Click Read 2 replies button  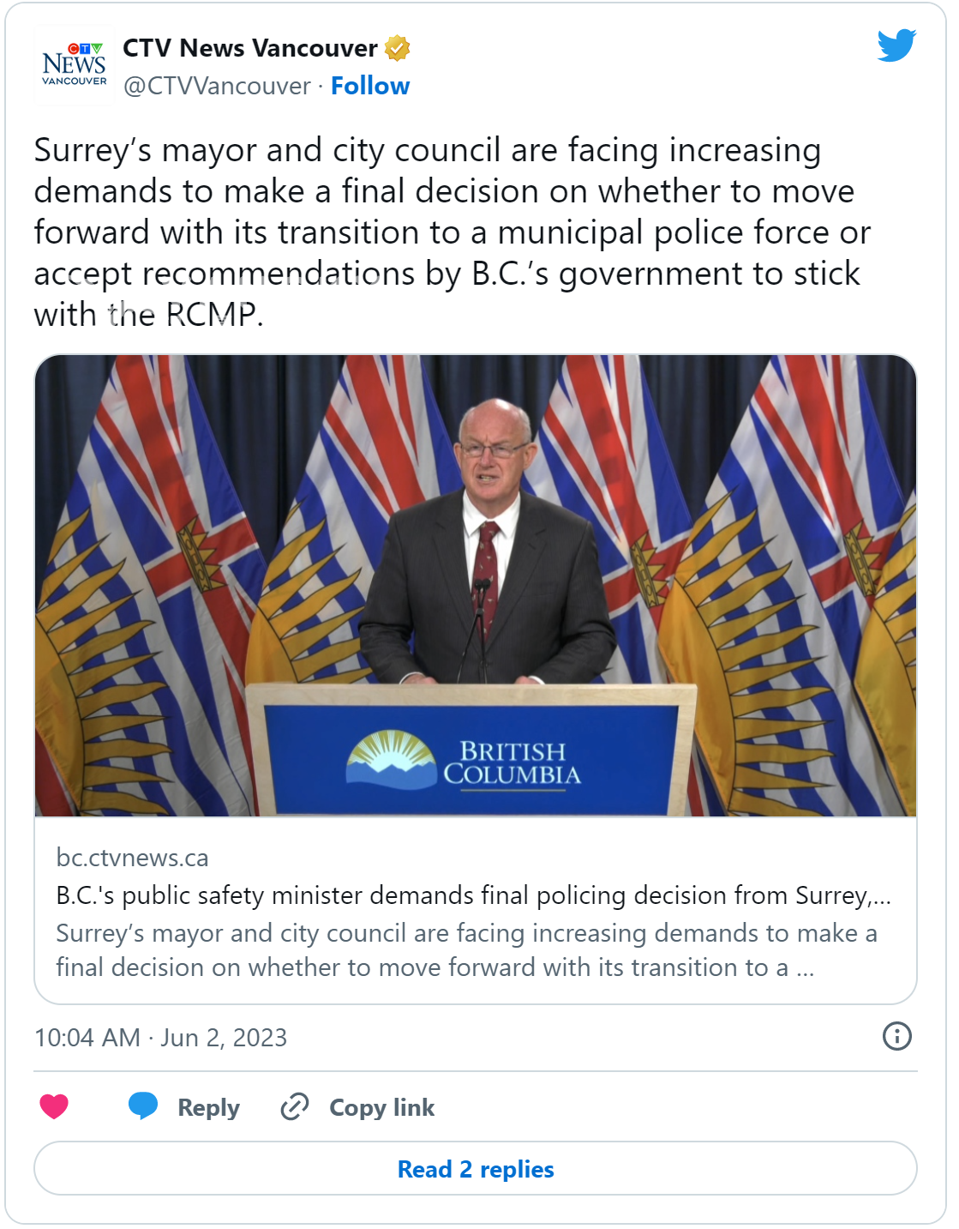tap(476, 1168)
